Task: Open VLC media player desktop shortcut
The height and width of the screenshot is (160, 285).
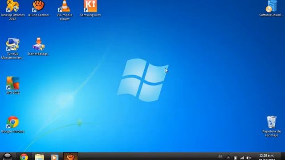Action: point(65,10)
